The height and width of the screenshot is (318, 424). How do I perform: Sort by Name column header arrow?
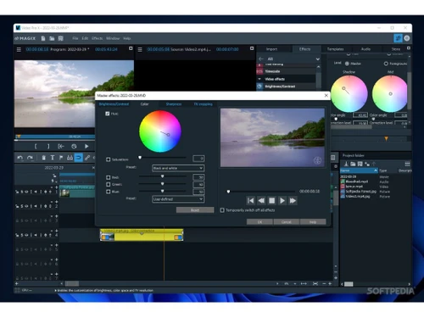tap(376, 170)
